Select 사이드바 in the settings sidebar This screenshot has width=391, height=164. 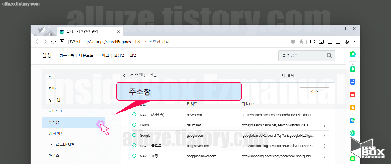(73, 111)
